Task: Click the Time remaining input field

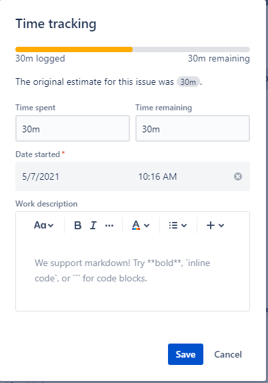Action: pos(193,128)
